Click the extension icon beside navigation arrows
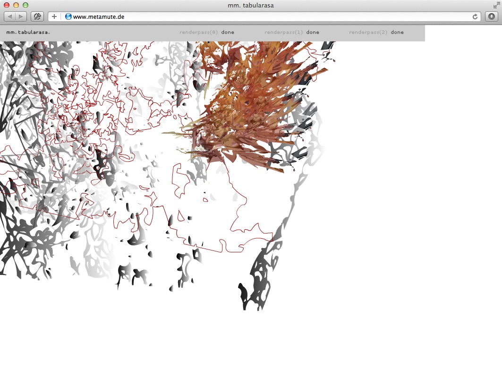The height and width of the screenshot is (366, 502). coord(37,17)
